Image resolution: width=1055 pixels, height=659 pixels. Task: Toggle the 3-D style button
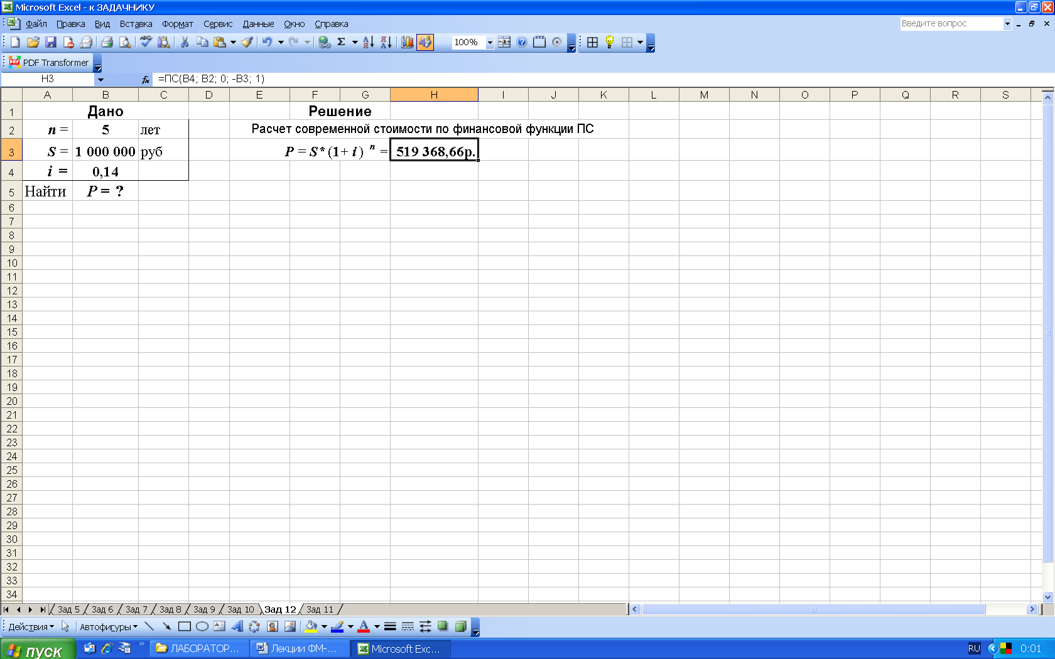[460, 626]
